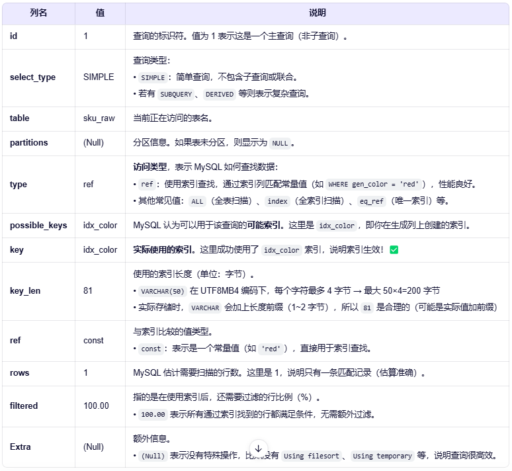Image resolution: width=512 pixels, height=471 pixels.
Task: Click the 'red' code tag in ref row
Action: (x=271, y=349)
